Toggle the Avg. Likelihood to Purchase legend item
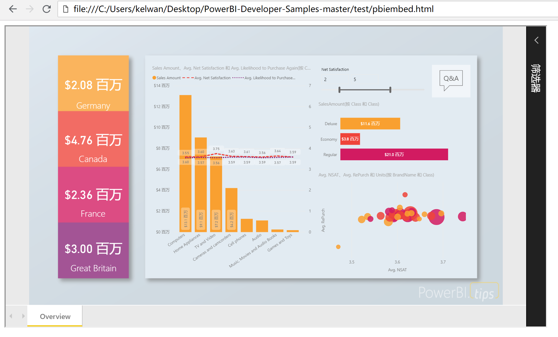Screen dimensions: 558x337 click(x=270, y=78)
